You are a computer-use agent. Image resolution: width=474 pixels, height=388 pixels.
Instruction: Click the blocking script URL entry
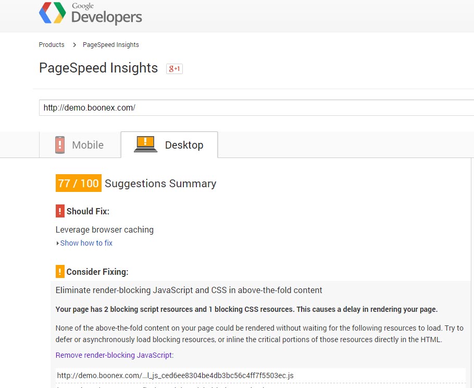coord(175,375)
